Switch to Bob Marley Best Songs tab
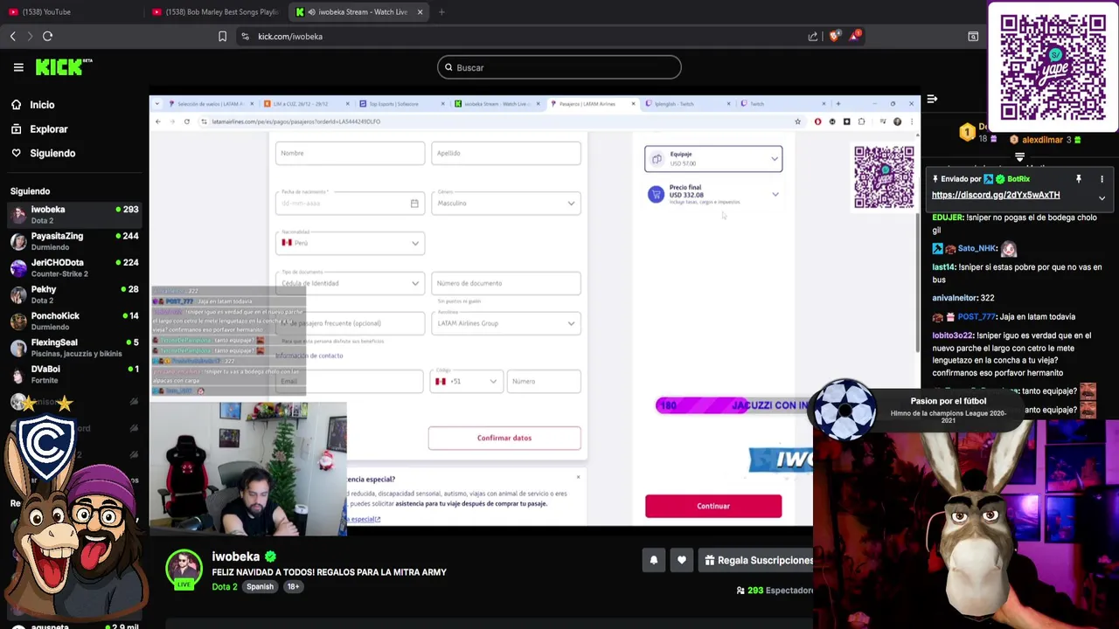1119x629 pixels. (215, 12)
